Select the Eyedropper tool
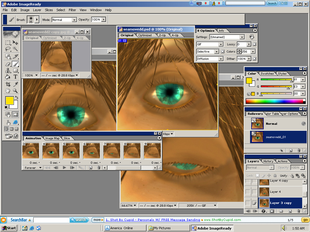 pos(15,84)
